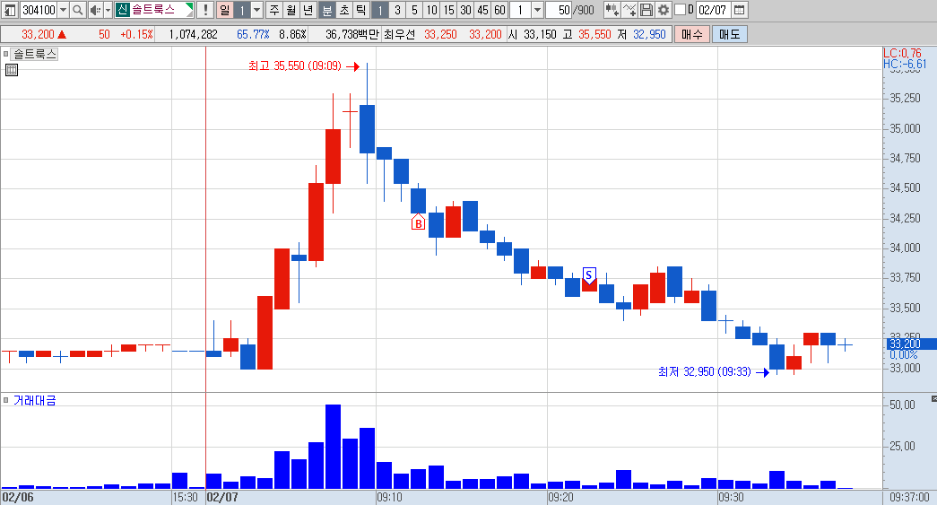937x505 pixels.
Task: Click the 매수 buy button
Action: point(692,34)
